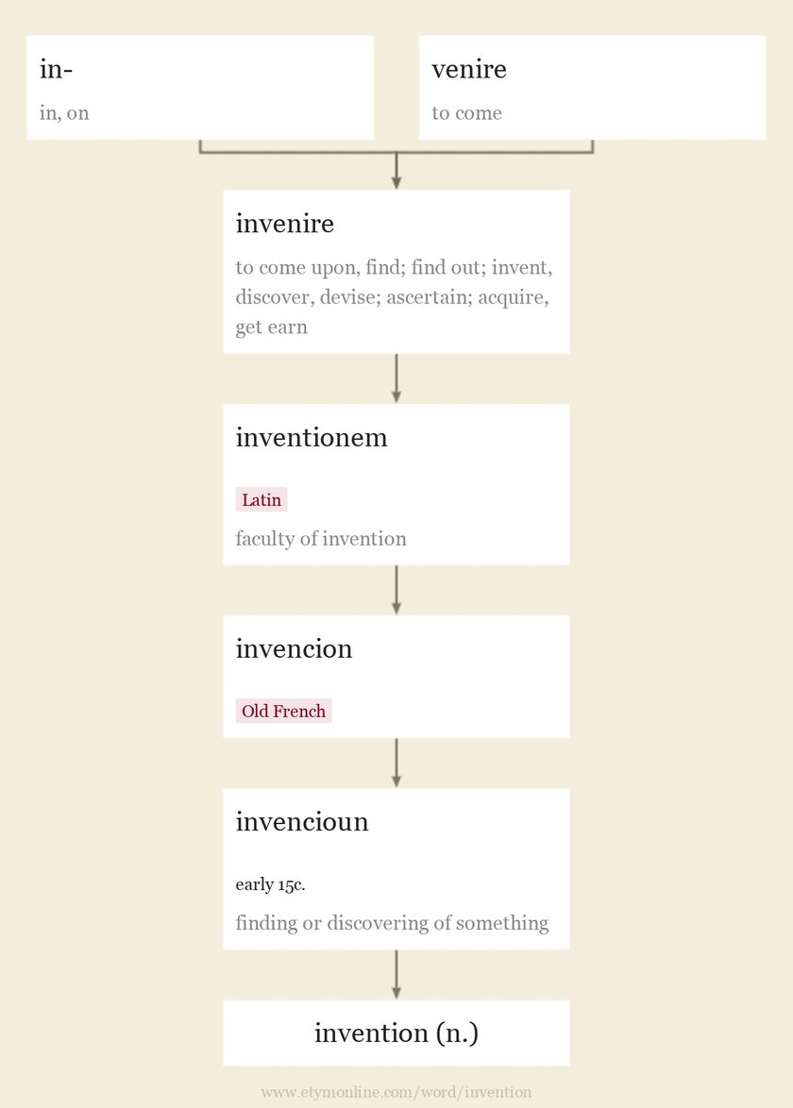
Task: Click 'finding or discovering of something' definition
Action: coord(393,923)
